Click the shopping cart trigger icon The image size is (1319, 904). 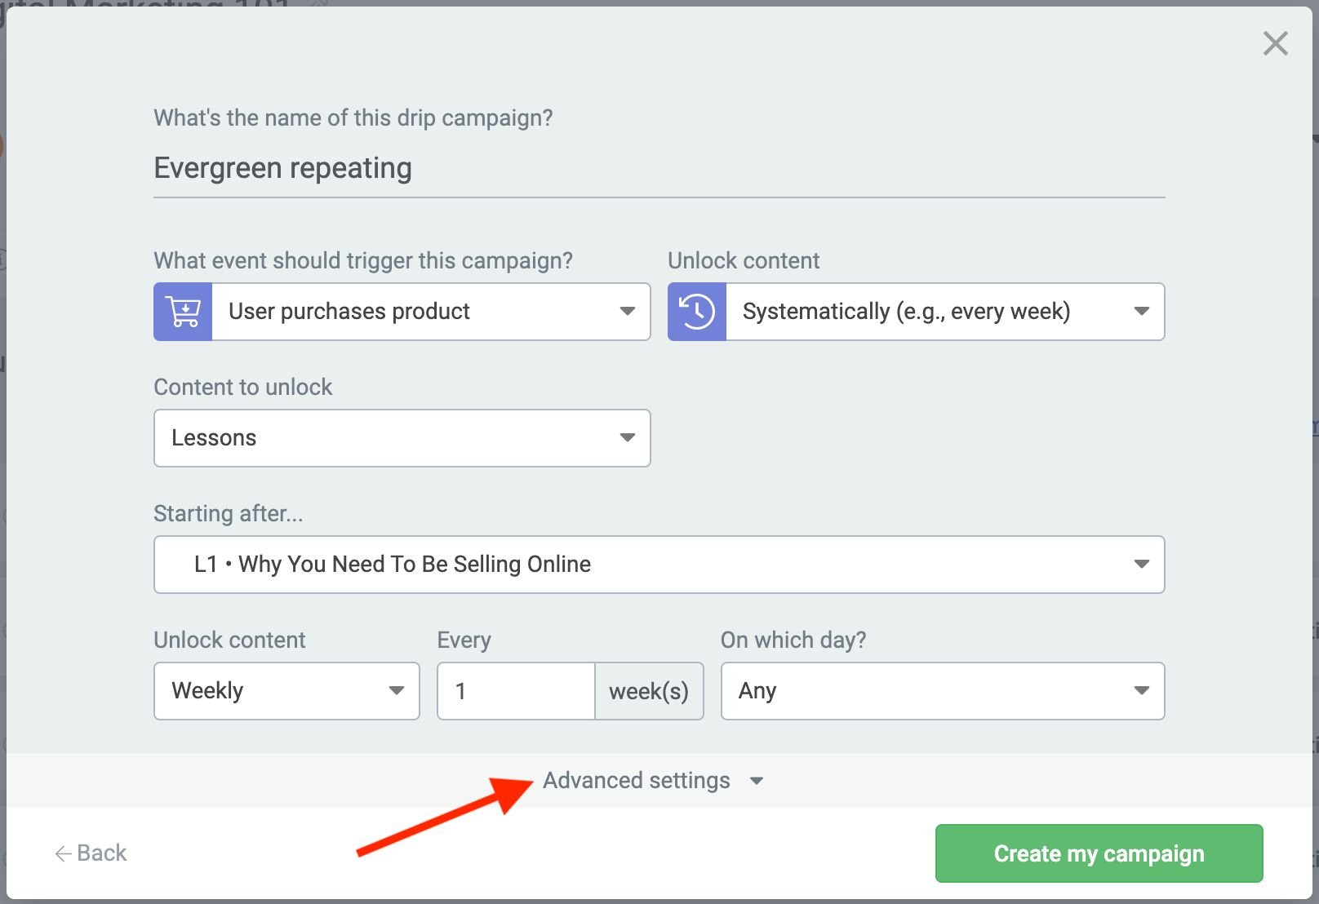tap(183, 312)
